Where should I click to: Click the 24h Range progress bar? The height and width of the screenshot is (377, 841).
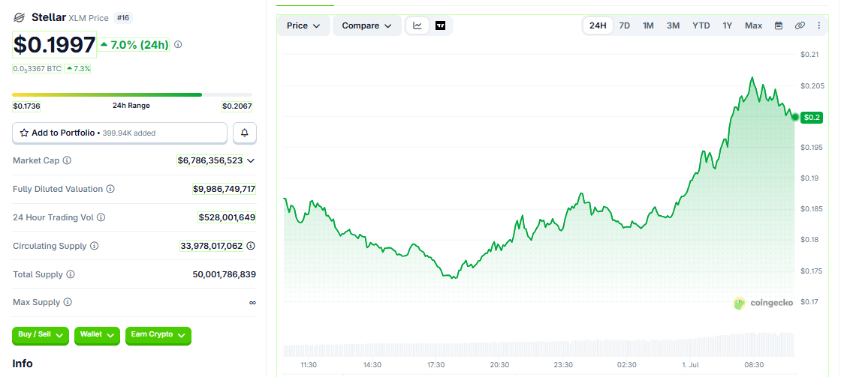pos(132,94)
